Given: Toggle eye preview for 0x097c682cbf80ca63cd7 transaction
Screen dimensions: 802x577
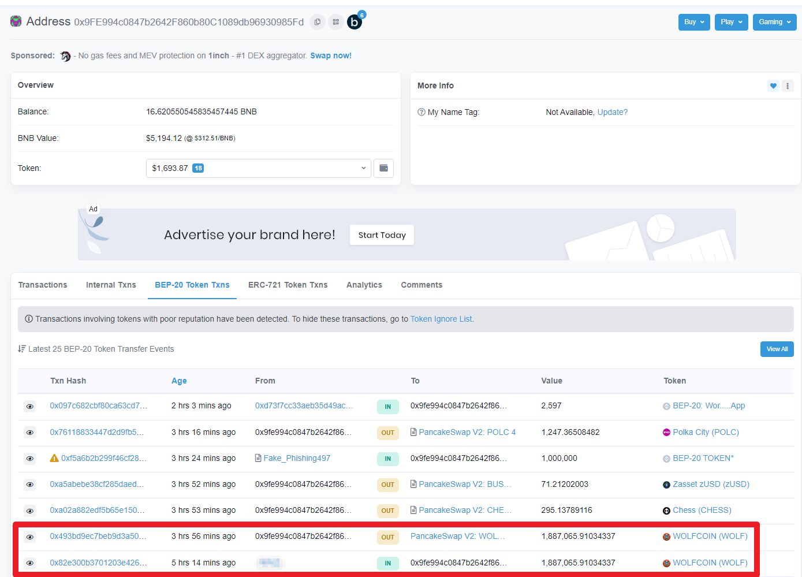Looking at the screenshot, I should pyautogui.click(x=30, y=407).
